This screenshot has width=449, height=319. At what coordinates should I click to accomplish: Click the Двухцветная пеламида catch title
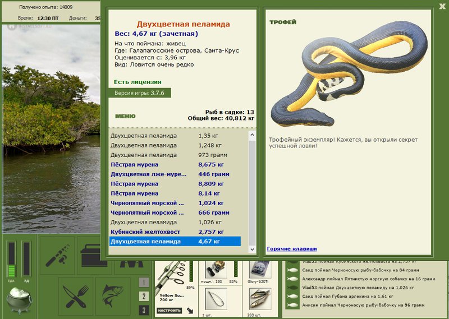tap(184, 24)
